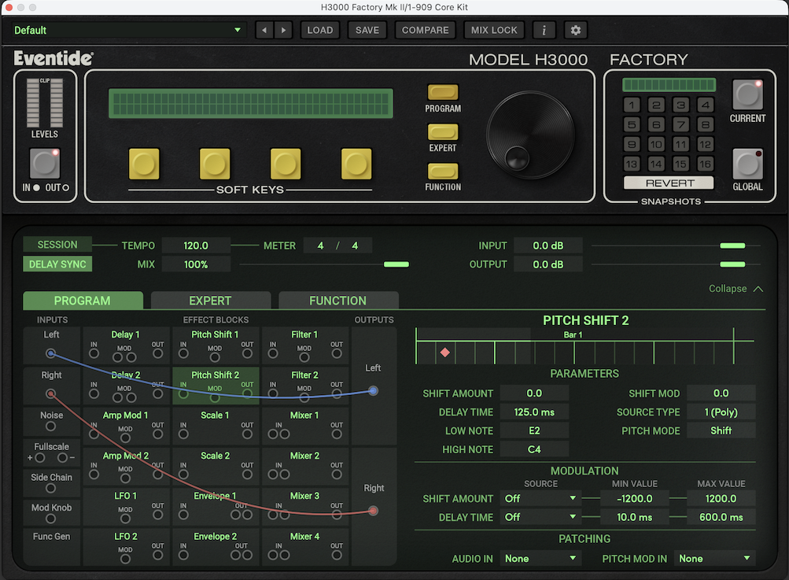Select snapshot slot 1
The height and width of the screenshot is (580, 789).
pyautogui.click(x=632, y=105)
